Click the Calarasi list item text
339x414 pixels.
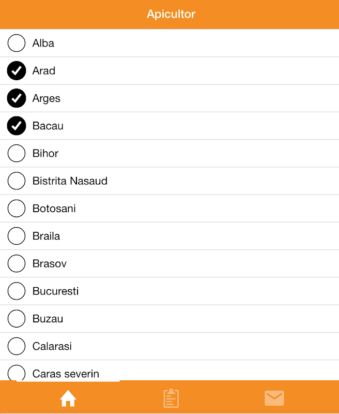(x=52, y=346)
